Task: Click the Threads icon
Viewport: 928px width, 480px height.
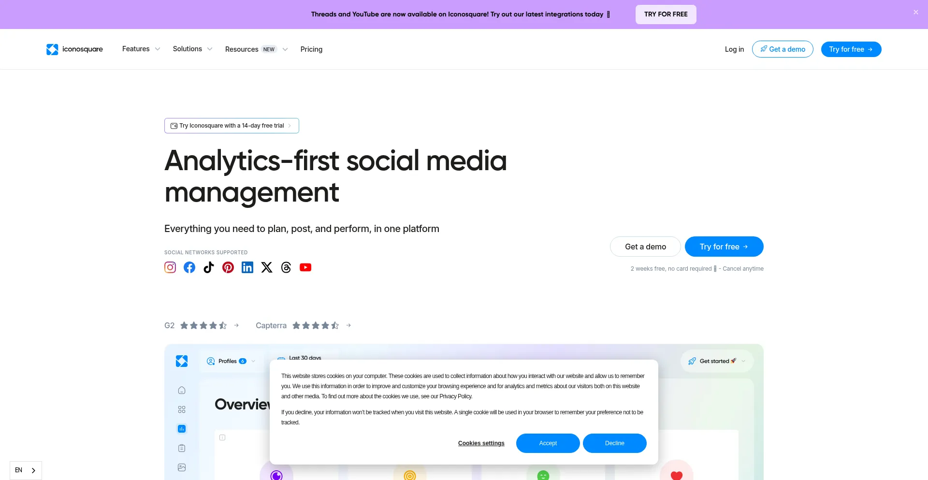Action: (286, 267)
